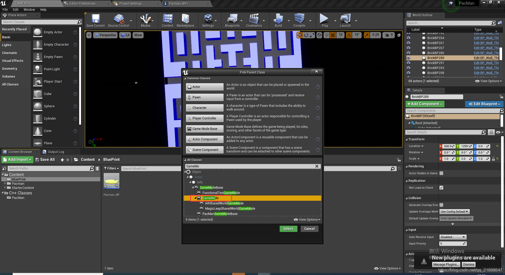Open the Auto Receive Input dropdown
This screenshot has height=275, width=505.
(453, 237)
